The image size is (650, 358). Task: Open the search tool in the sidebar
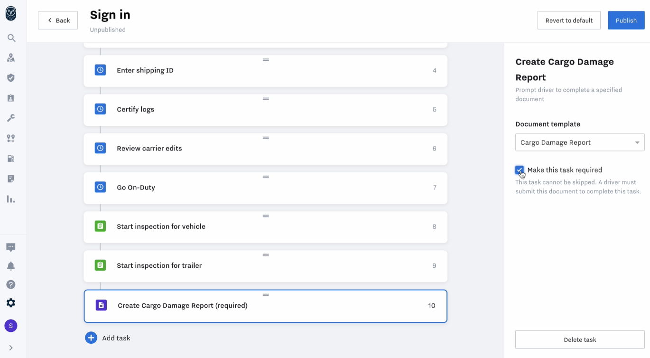tap(11, 38)
